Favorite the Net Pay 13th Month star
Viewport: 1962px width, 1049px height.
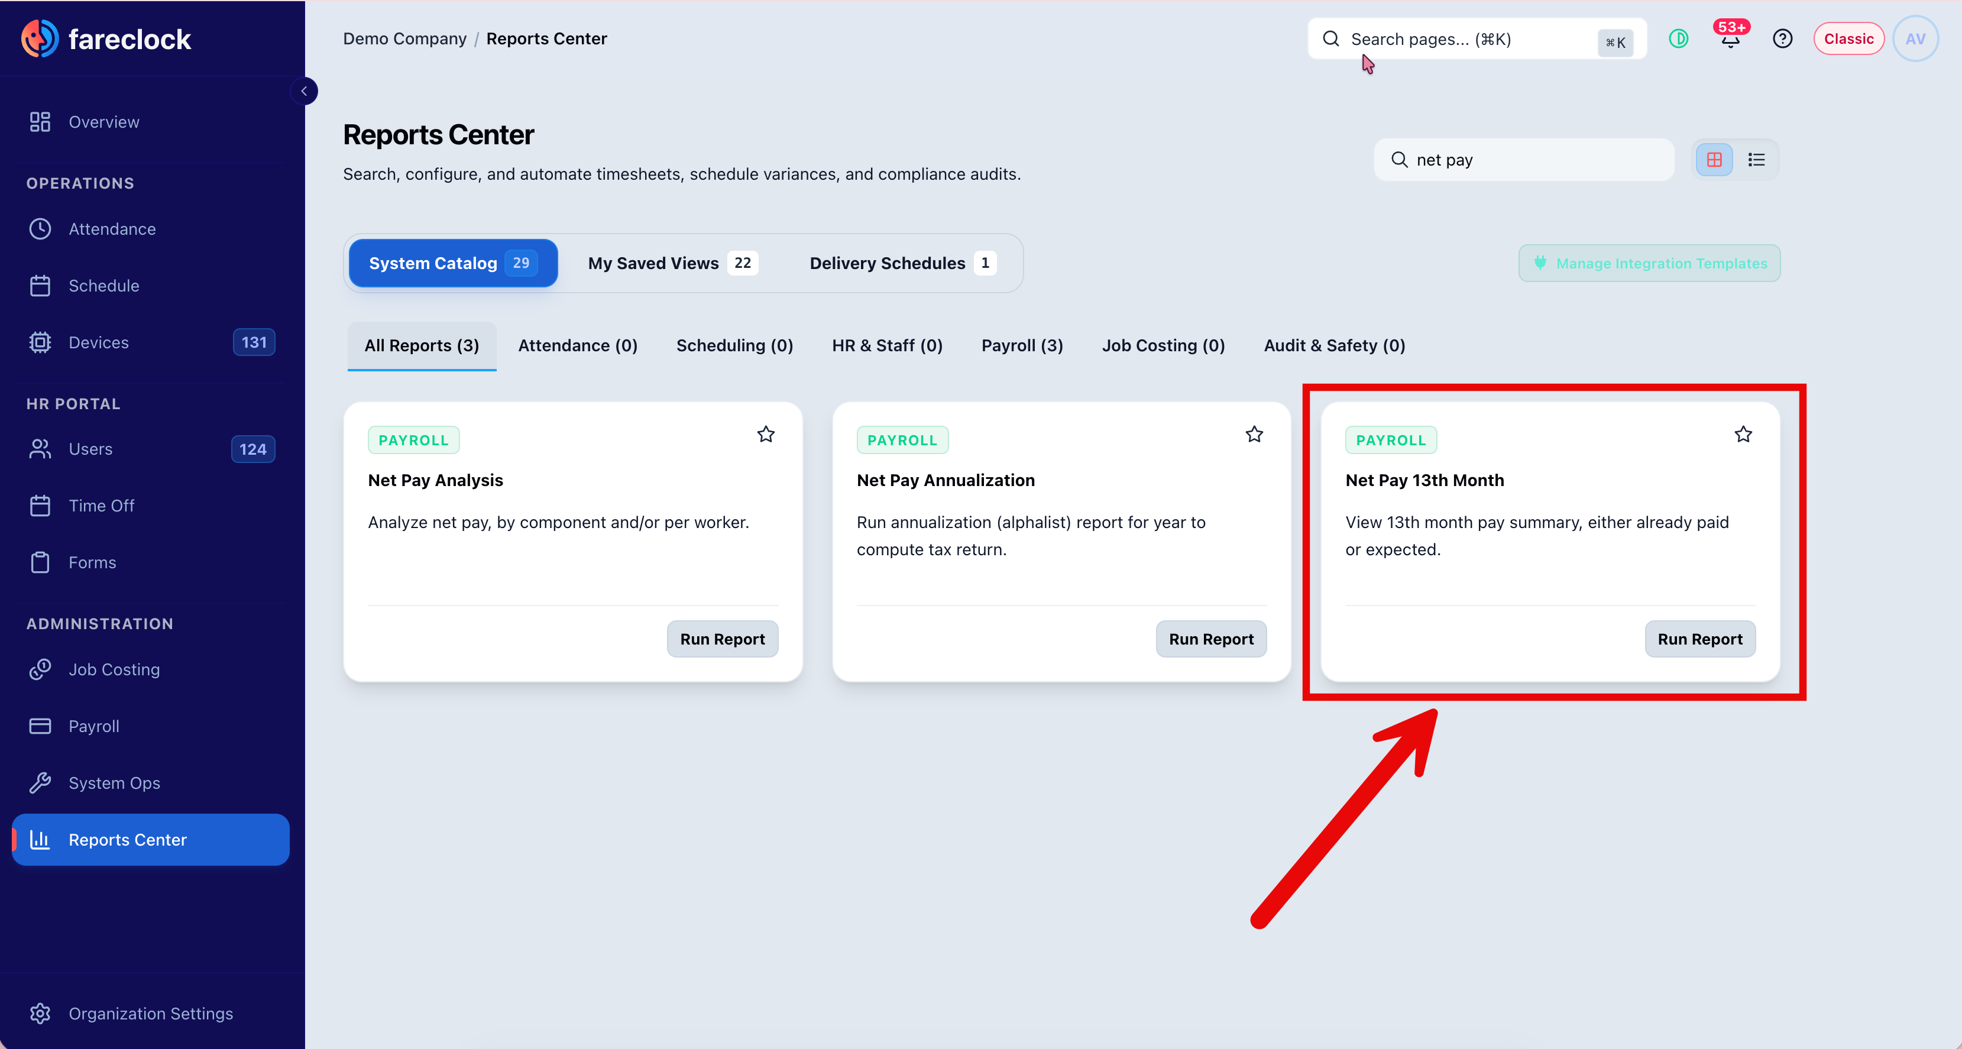(1743, 434)
